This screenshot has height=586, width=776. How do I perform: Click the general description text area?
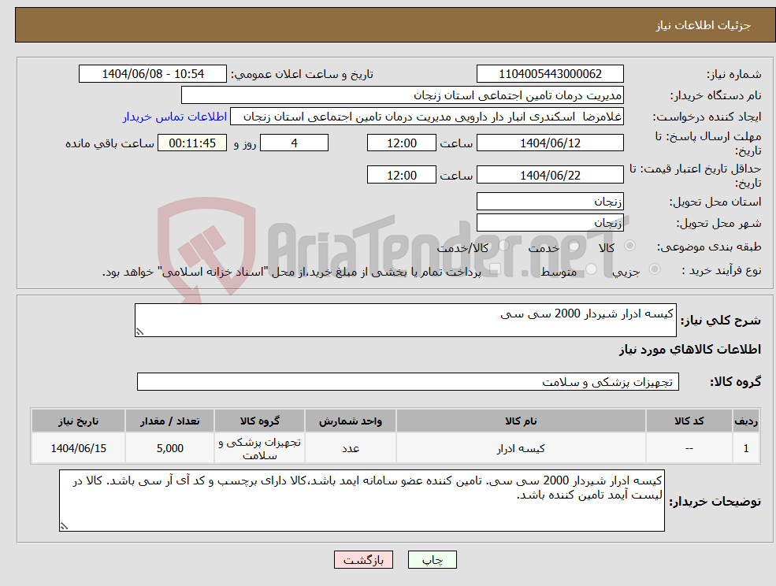click(405, 321)
